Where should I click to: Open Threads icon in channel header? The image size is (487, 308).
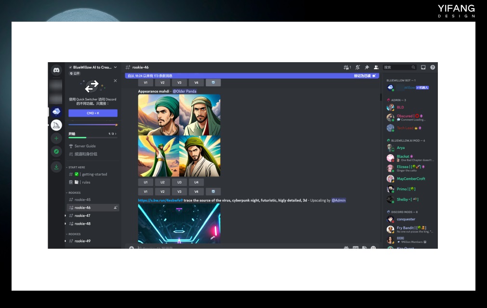coord(346,67)
